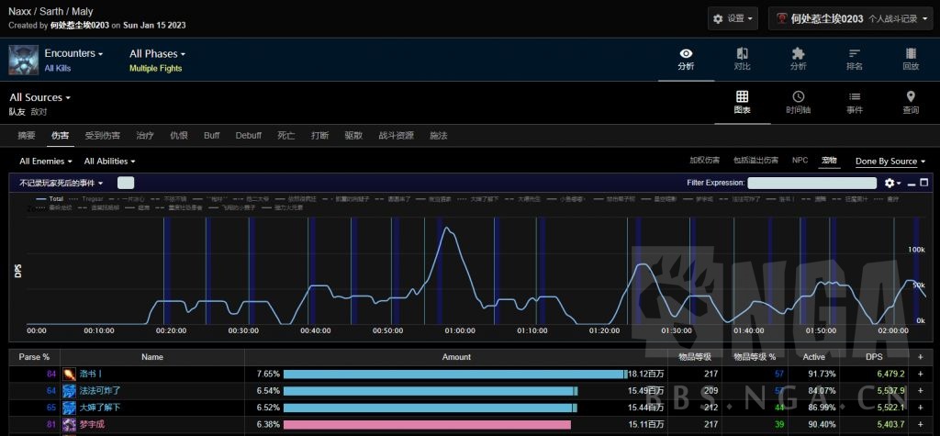Expand the Done By Source dropdown
This screenshot has height=436, width=940.
coord(890,162)
